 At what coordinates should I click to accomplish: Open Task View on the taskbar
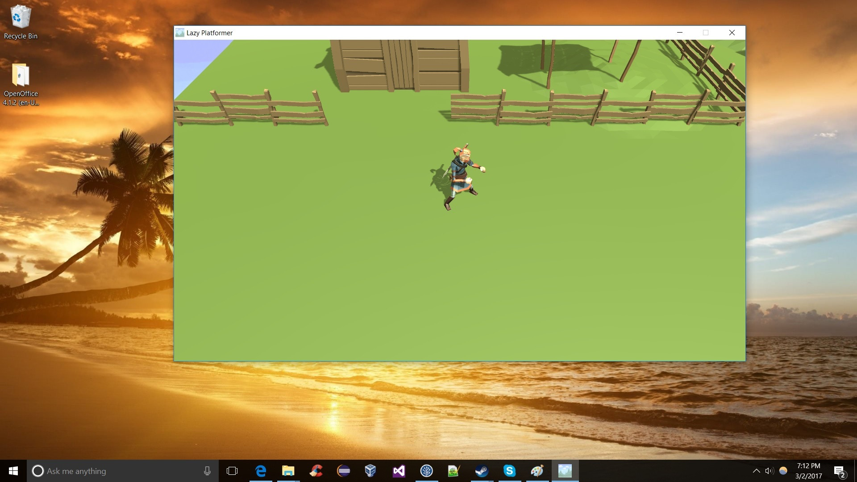pos(232,471)
